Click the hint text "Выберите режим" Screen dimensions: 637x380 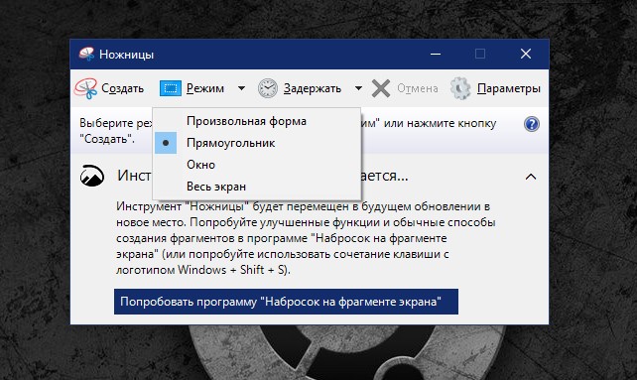pyautogui.click(x=116, y=123)
